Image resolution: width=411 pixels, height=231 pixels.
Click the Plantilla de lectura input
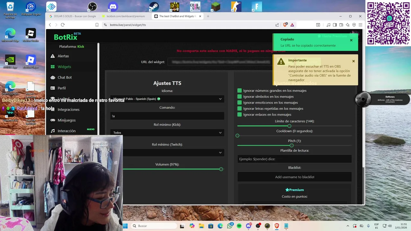click(294, 159)
